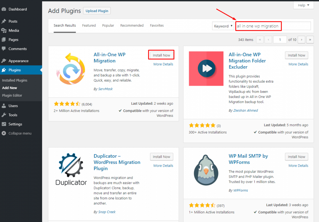Open the Keyword search type dropdown

[x=223, y=26]
